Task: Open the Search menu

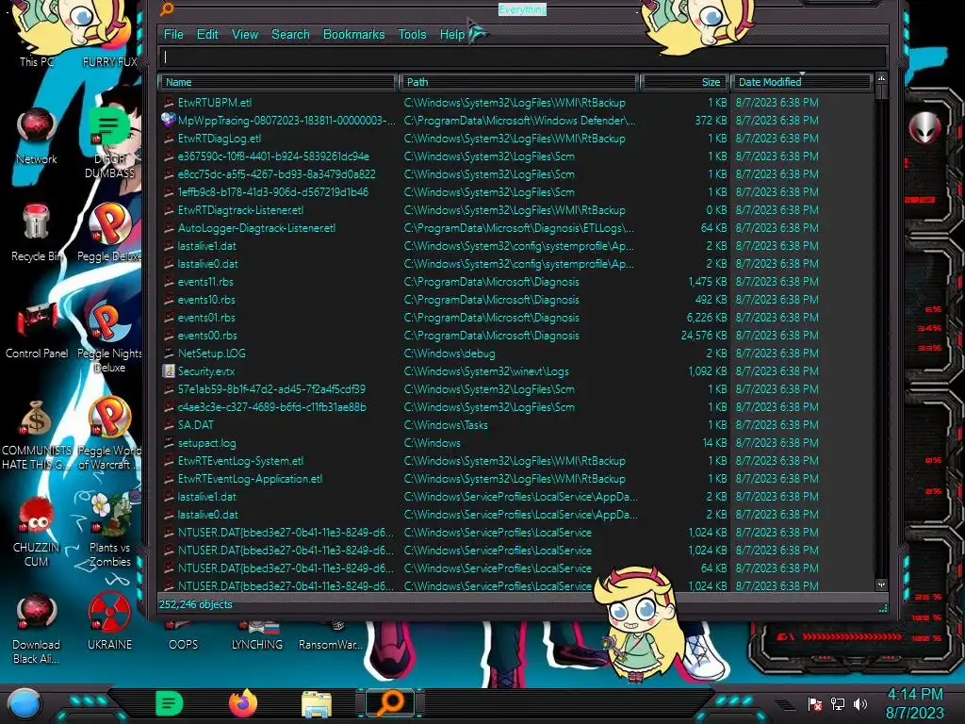Action: 290,35
